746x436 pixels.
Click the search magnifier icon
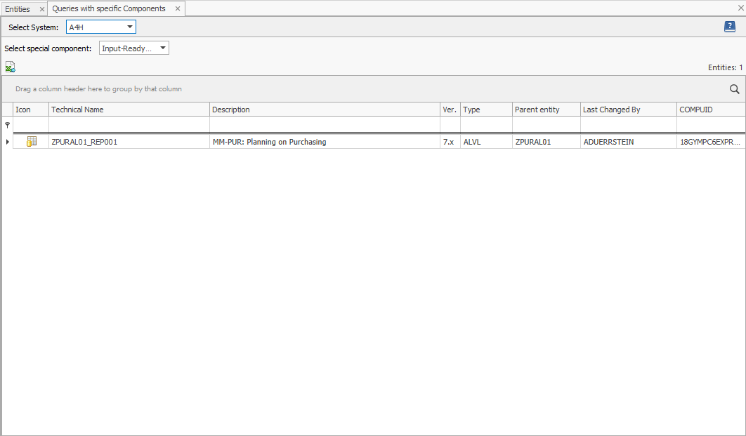pos(734,89)
